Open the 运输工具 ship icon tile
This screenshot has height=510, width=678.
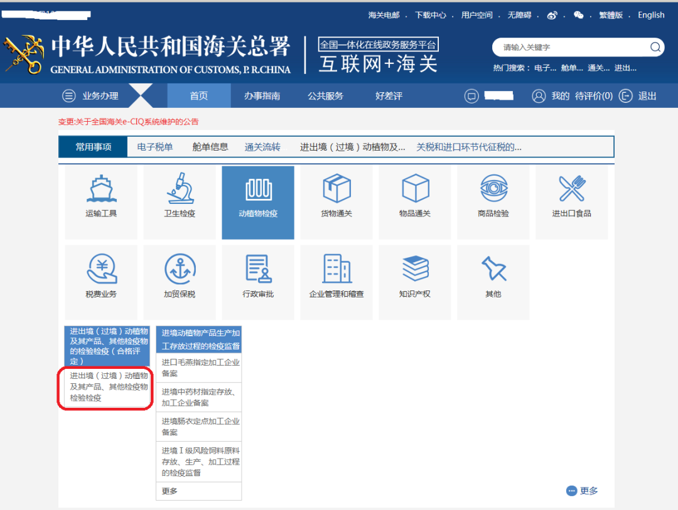[101, 202]
